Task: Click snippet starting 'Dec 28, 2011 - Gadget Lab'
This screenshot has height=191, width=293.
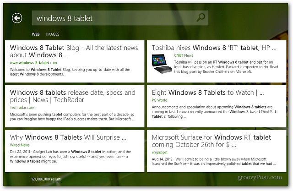Action: point(71,157)
